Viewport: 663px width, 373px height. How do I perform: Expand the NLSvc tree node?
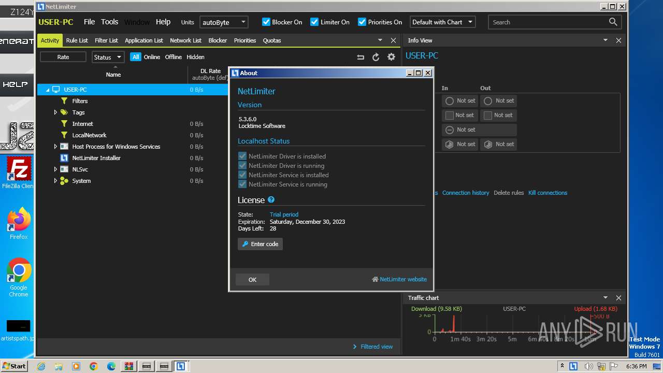point(55,169)
